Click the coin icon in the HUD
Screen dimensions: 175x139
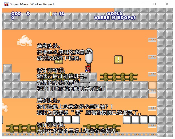click(x=51, y=14)
